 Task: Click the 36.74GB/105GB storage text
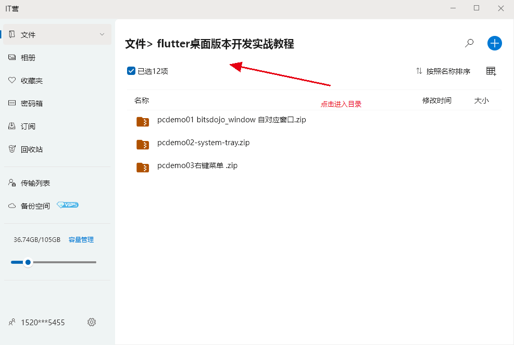[37, 239]
